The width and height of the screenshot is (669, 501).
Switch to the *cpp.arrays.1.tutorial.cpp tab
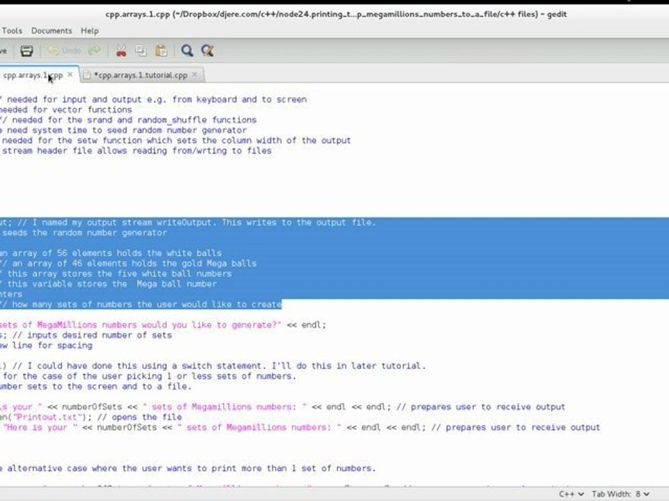(141, 75)
